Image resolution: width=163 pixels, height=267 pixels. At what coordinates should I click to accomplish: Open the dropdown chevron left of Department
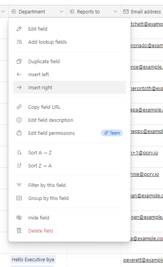(x=3, y=11)
